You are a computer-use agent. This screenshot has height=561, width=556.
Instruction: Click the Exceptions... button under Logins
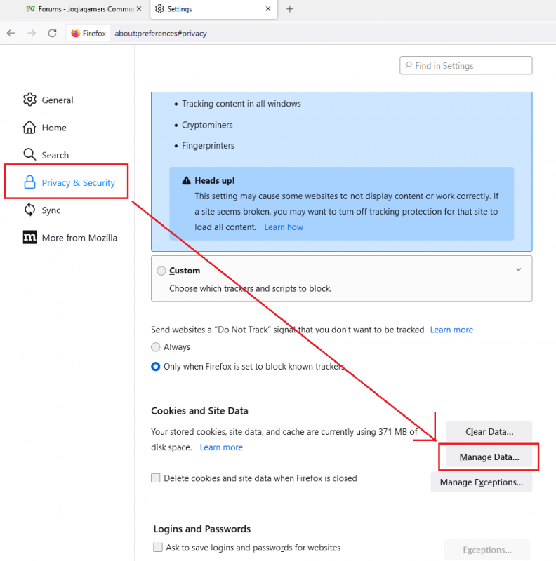pyautogui.click(x=487, y=550)
